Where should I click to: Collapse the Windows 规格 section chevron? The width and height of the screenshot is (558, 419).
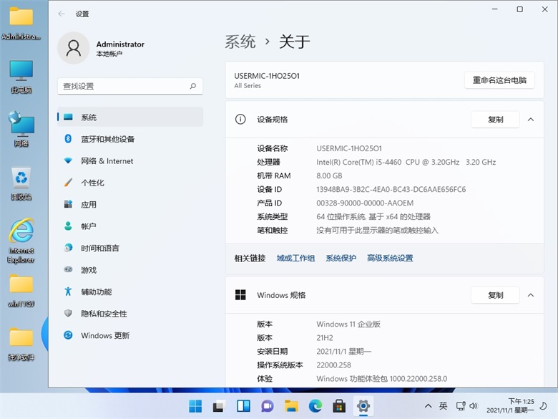[530, 295]
